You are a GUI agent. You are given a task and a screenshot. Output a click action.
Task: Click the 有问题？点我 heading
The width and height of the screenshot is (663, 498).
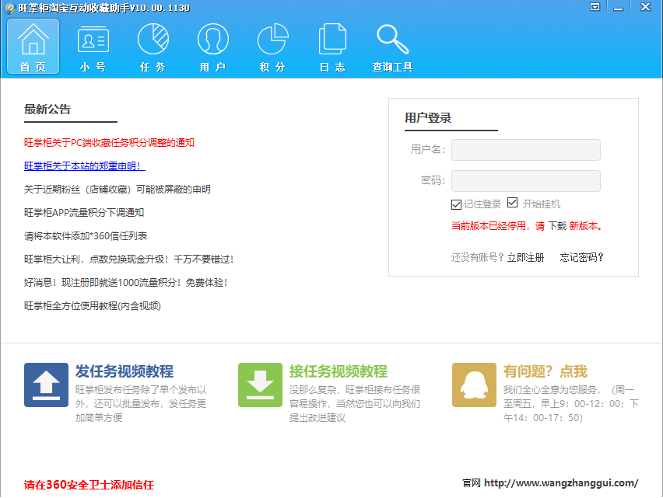(x=545, y=371)
